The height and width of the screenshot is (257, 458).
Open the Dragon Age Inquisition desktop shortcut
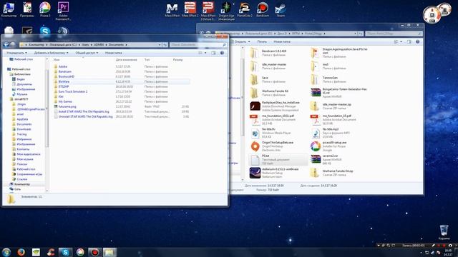coord(226,11)
